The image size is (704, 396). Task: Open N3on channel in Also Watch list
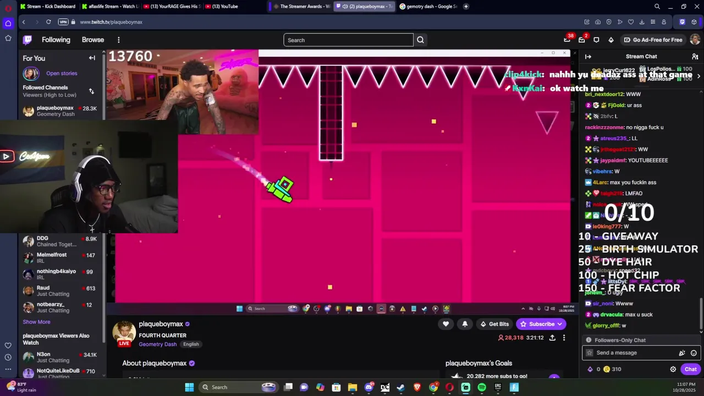point(61,358)
